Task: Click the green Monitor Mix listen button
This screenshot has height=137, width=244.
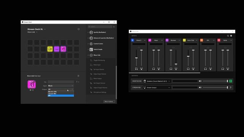Action: tap(231, 81)
